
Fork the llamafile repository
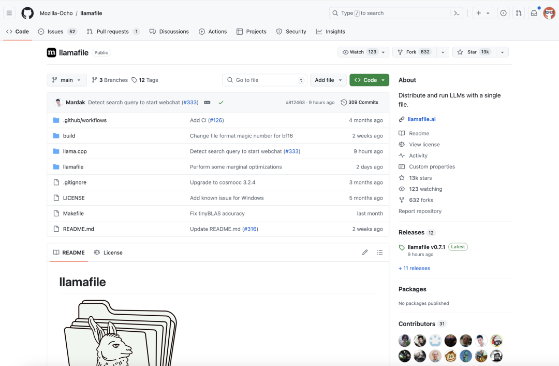415,52
